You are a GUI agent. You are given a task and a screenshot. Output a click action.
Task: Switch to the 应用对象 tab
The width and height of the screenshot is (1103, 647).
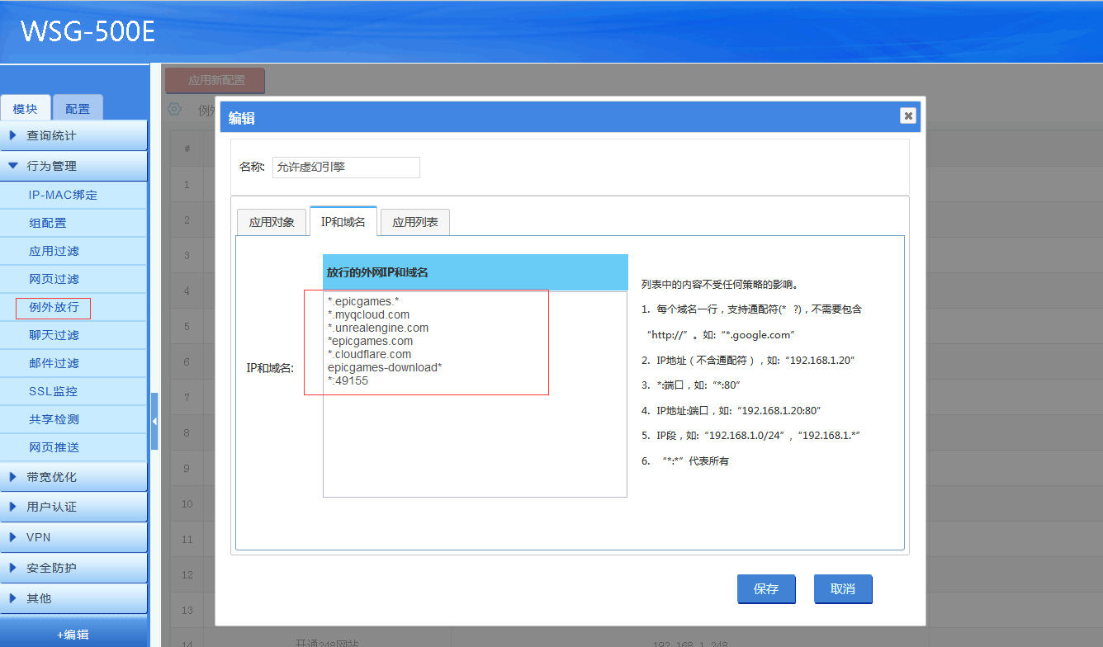click(272, 222)
